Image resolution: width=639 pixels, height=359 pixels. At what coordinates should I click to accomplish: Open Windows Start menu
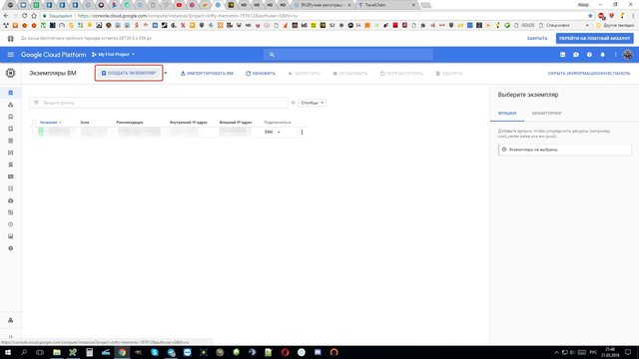pyautogui.click(x=8, y=352)
